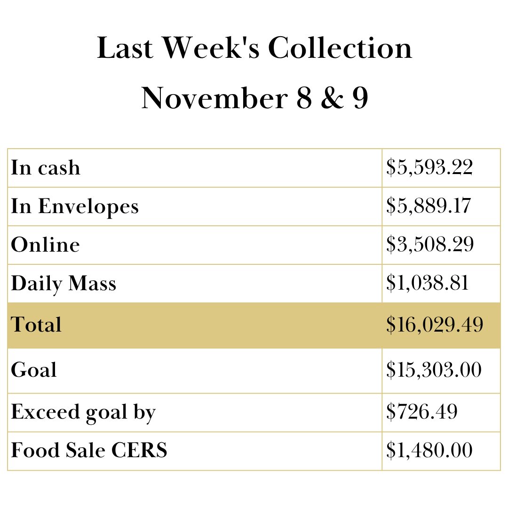Viewport: 508px width, 508px height.
Task: Select the 'Exceed goal by' label
Action: coord(83,413)
